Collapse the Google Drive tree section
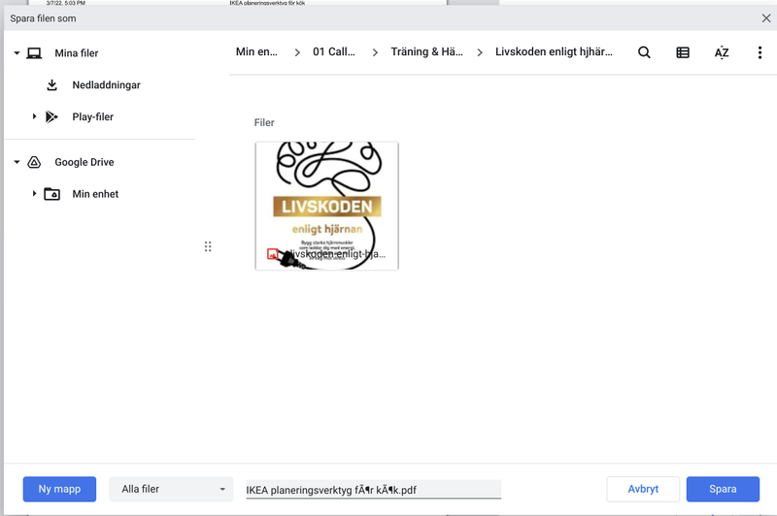The image size is (777, 516). (17, 162)
